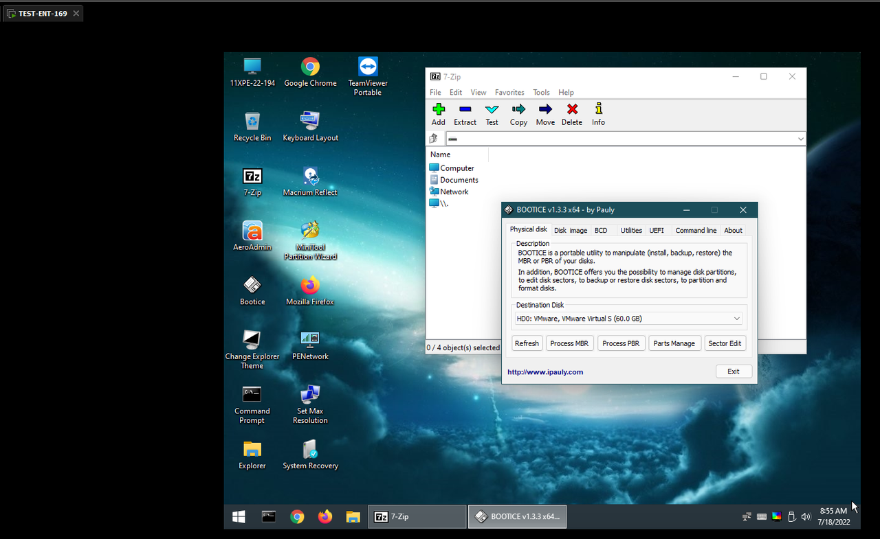Switch to the UEFI tab in BOOTICE
880x539 pixels.
tap(657, 231)
